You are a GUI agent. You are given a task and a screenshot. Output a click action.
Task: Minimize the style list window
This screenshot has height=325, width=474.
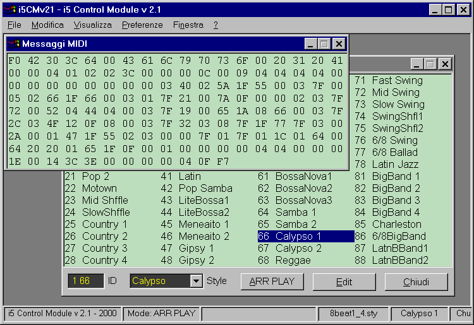[416, 64]
